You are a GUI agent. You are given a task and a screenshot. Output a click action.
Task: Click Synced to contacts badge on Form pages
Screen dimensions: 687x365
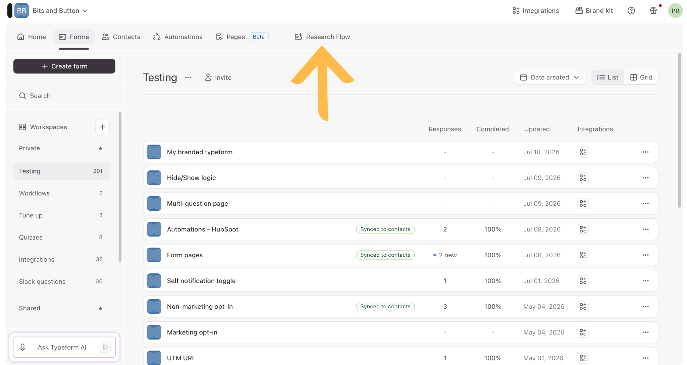click(x=385, y=255)
